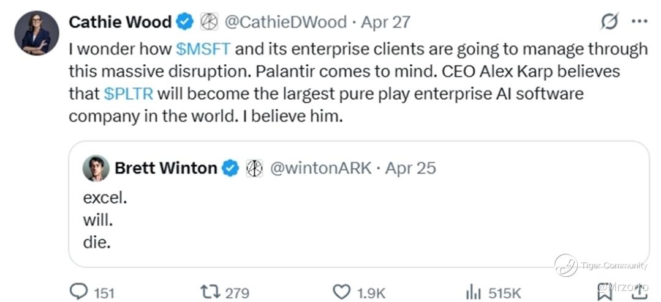Click the ARK affiliation badge beside Cathie Wood

206,23
